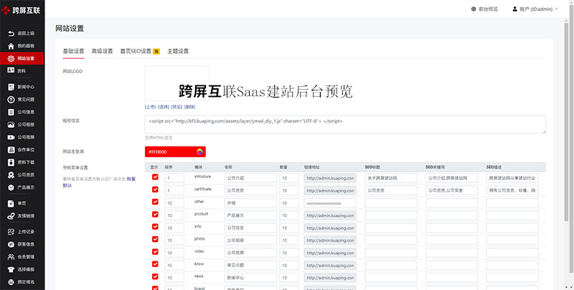574x290 pixels.
Task: Click the 公司资质 SEO title field
Action: click(x=391, y=191)
